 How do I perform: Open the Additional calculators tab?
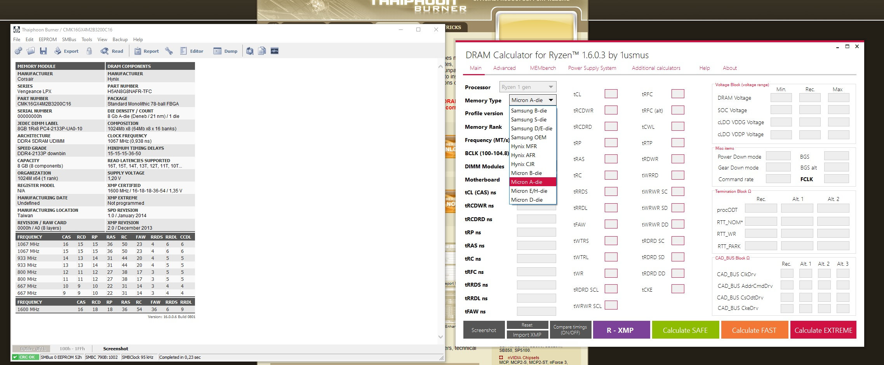point(656,68)
